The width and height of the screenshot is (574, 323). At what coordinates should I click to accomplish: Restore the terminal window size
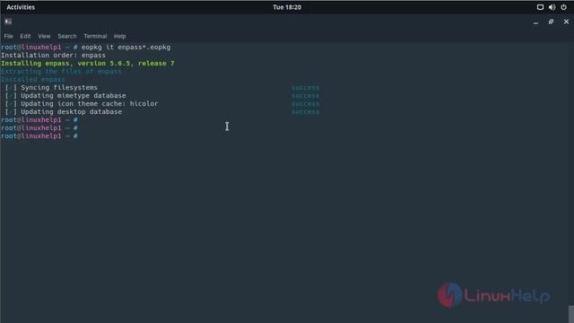551,22
